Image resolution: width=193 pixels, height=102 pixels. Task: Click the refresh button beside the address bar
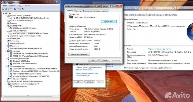coord(174,8)
